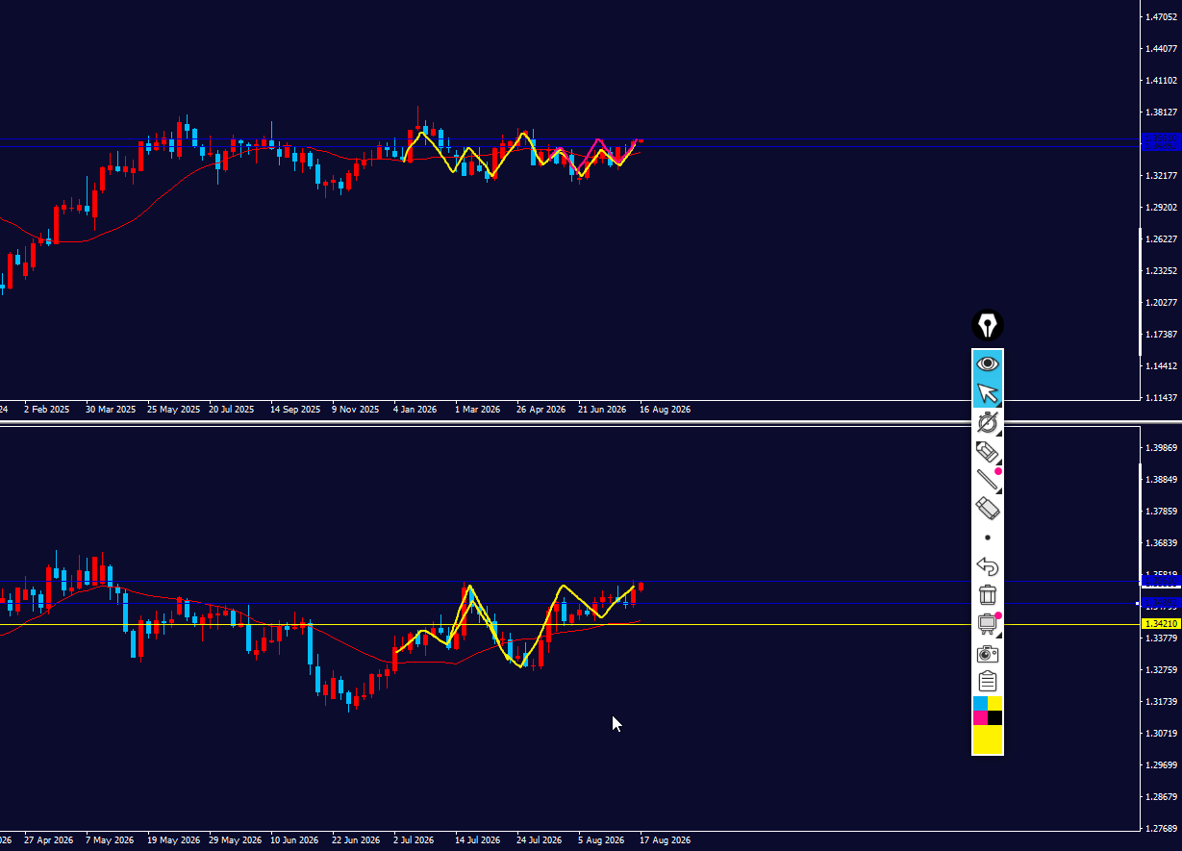Choose the highlighter marker tool

[988, 450]
